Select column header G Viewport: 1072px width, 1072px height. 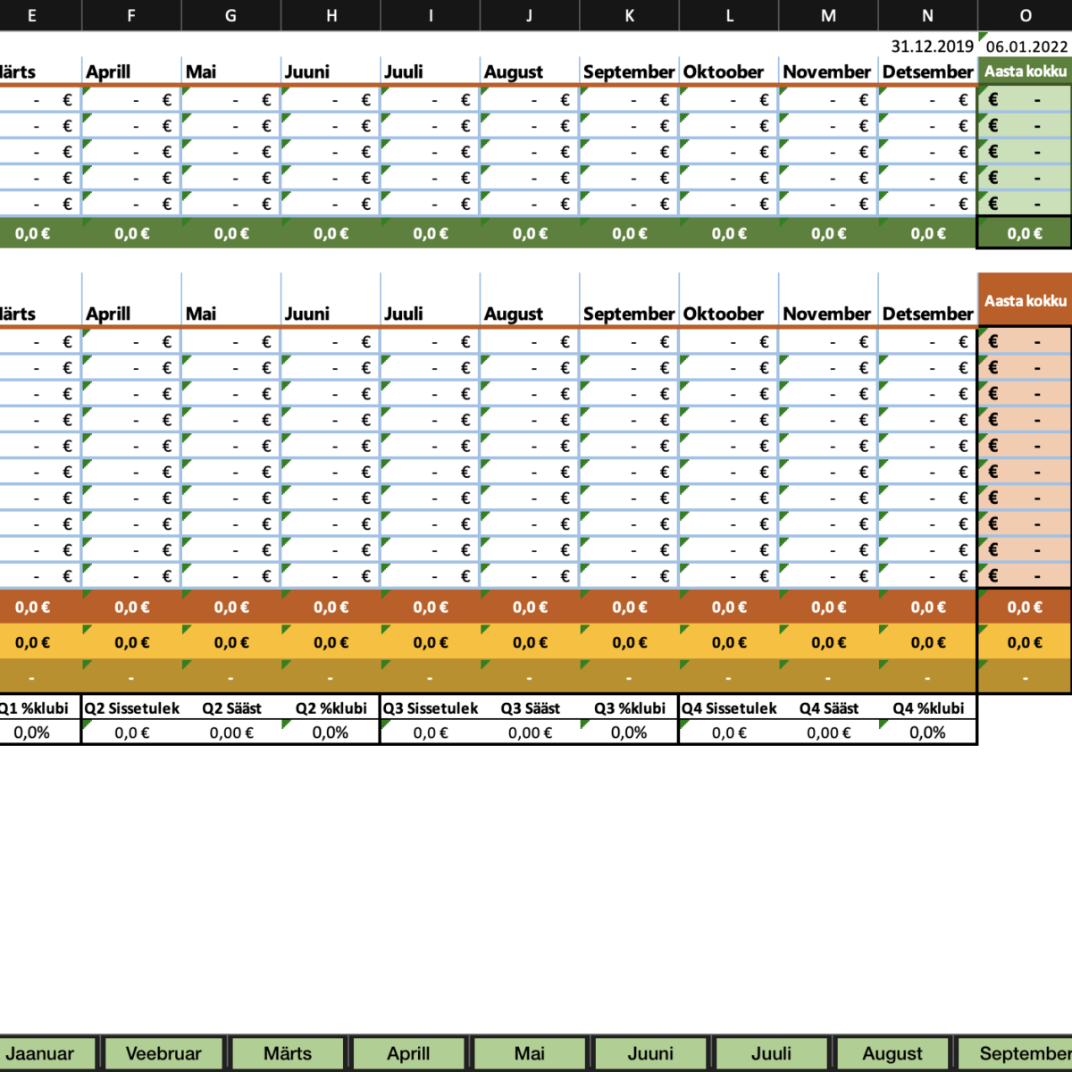[230, 15]
